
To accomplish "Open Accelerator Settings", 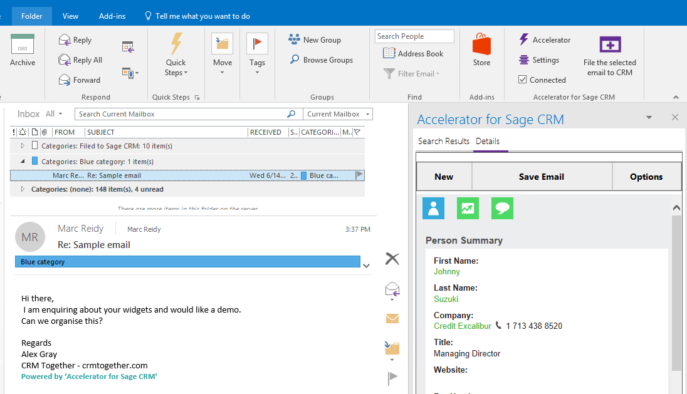I will pos(539,60).
